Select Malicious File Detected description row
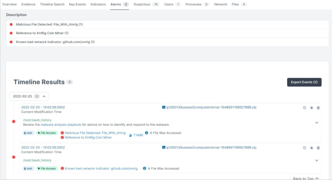This screenshot has width=332, height=180. (168, 24)
